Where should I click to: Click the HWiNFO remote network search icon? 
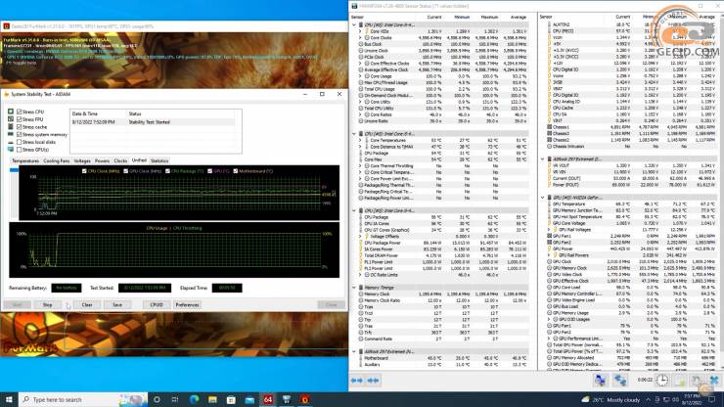pyautogui.click(x=600, y=381)
